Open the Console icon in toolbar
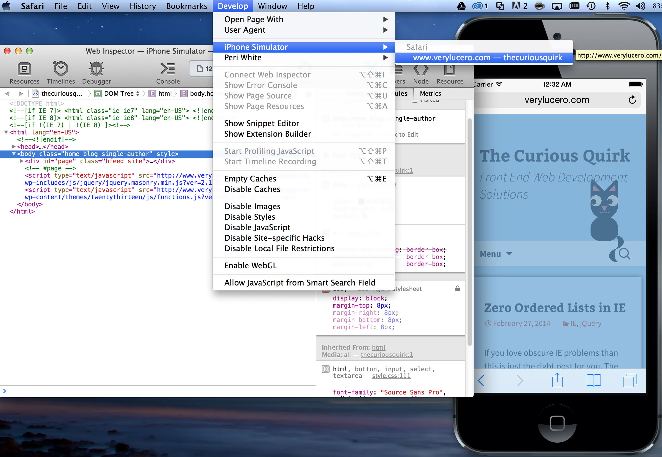This screenshot has width=662, height=457. 168,73
